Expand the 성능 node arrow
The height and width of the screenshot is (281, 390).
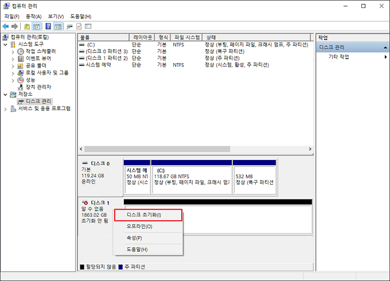(13, 80)
